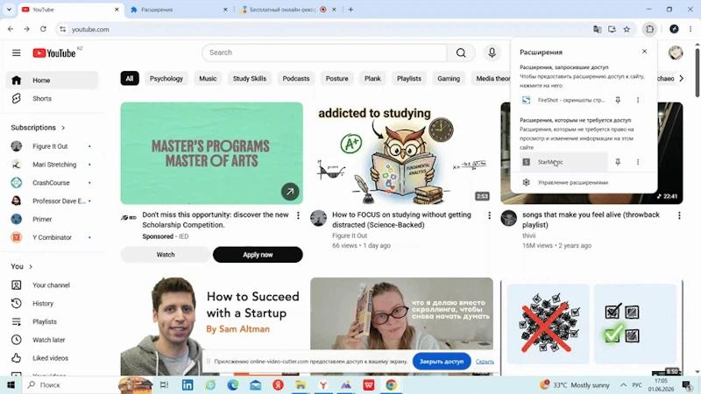Click the translate page icon in address bar
The image size is (701, 394).
pos(598,29)
